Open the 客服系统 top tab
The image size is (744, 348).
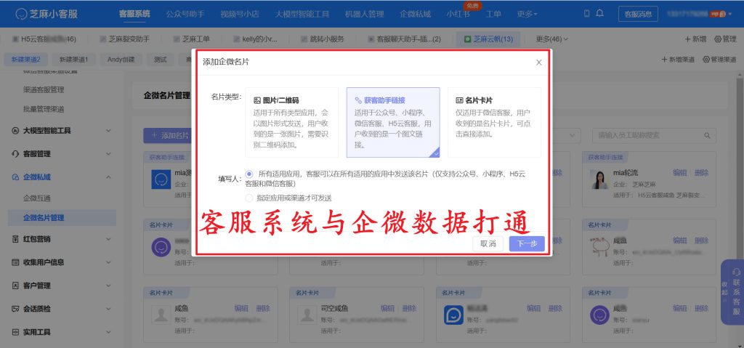click(x=134, y=14)
